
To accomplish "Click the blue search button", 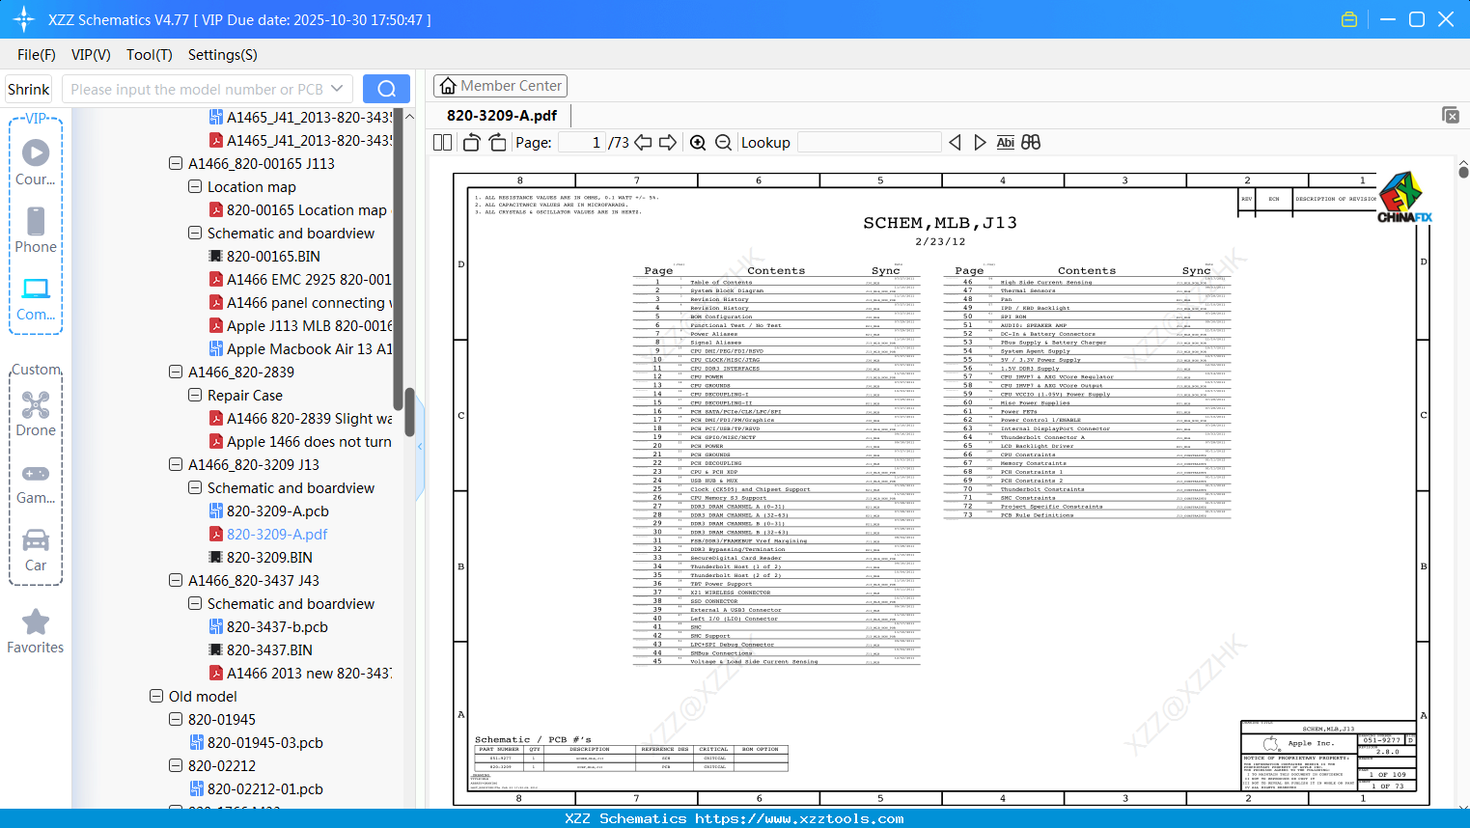I will point(386,89).
